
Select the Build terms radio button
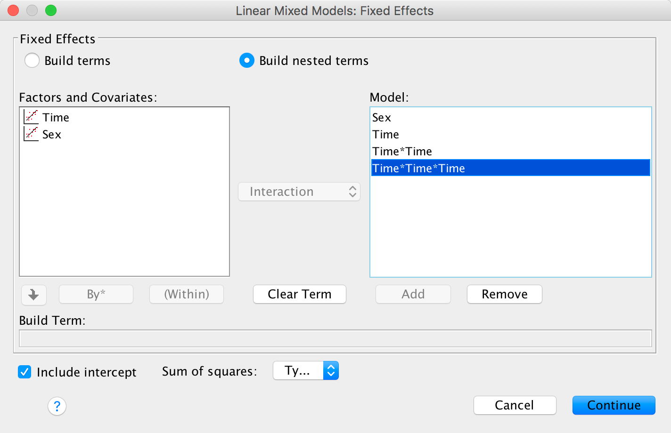(x=32, y=61)
